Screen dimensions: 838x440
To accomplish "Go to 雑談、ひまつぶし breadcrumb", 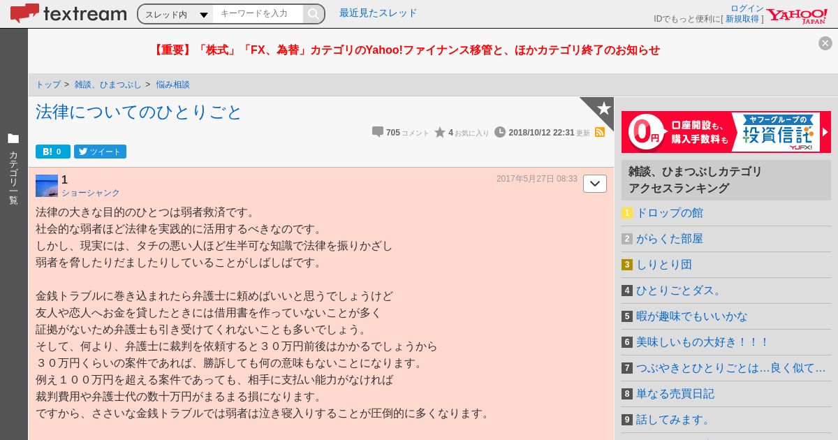I will tap(108, 85).
